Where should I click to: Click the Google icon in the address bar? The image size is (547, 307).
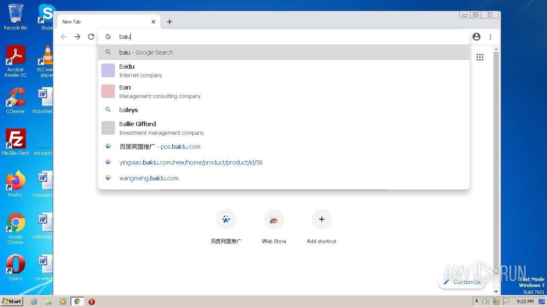coord(108,37)
